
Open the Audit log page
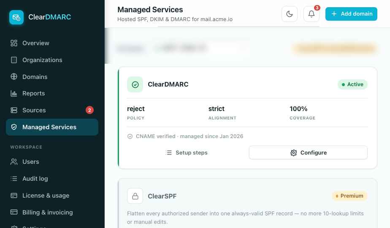tap(52, 179)
